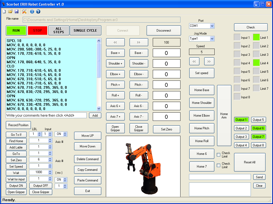Click Paste Command button
Image resolution: width=273 pixels, height=204 pixels.
coord(88,180)
